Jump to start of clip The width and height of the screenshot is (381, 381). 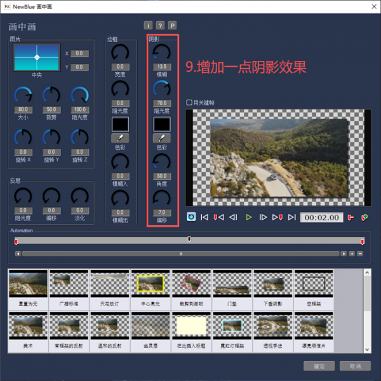204,217
